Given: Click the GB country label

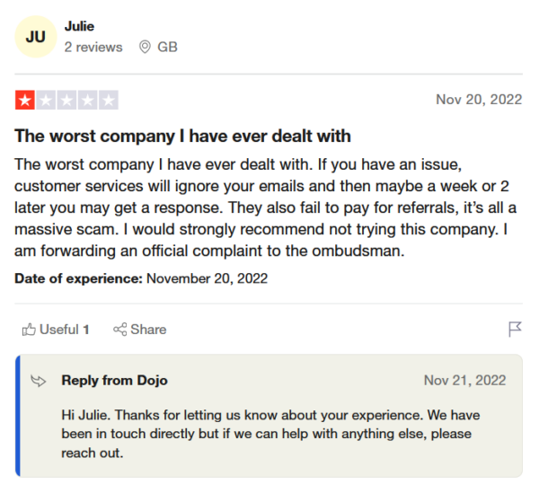Looking at the screenshot, I should [x=167, y=47].
